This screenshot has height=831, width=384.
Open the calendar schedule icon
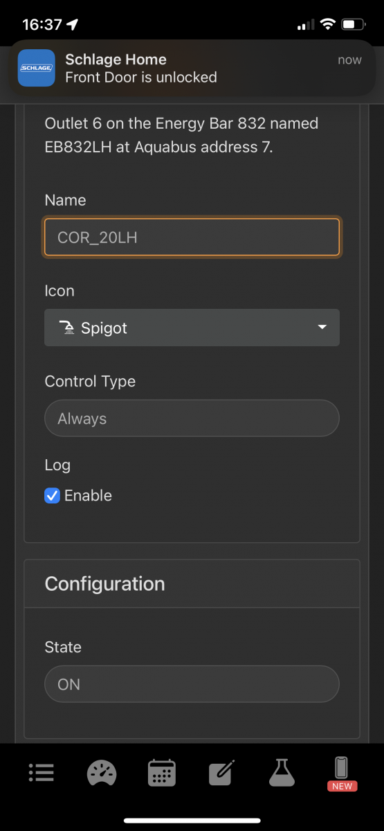pos(162,772)
